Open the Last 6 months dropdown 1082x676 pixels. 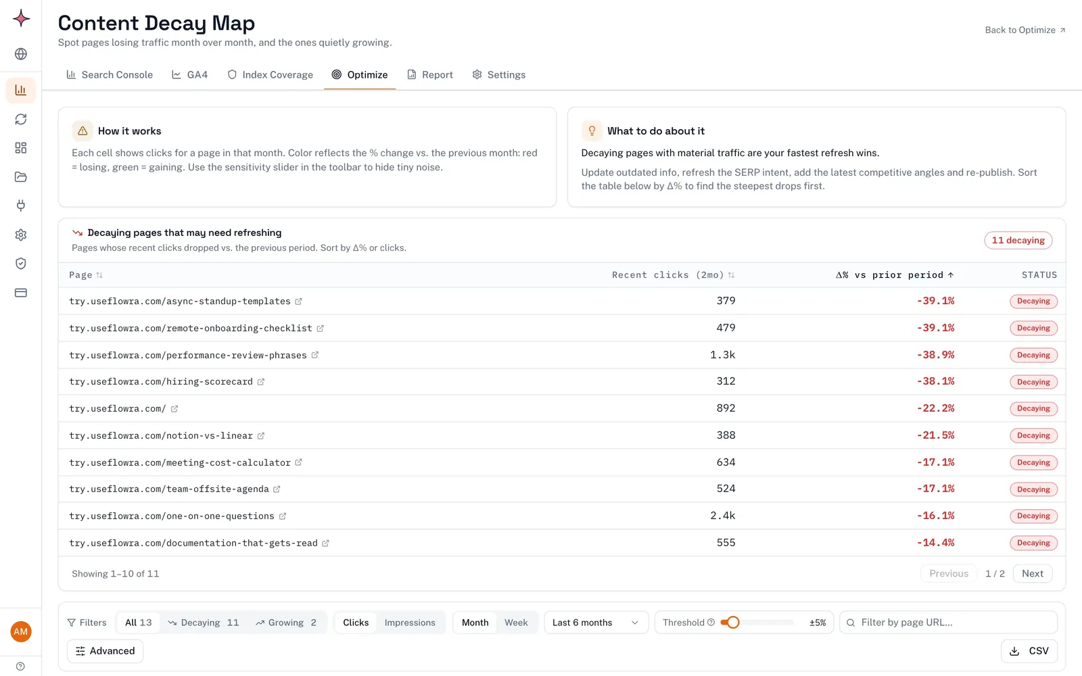pyautogui.click(x=596, y=623)
